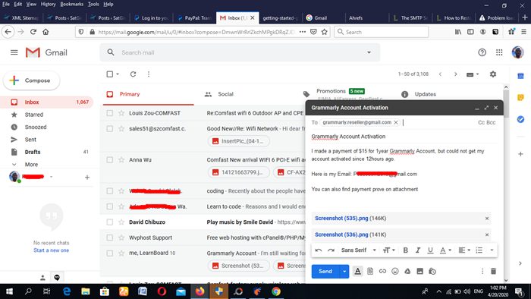This screenshot has height=299, width=531.
Task: Open the History menu in Firefox
Action: click(x=48, y=4)
